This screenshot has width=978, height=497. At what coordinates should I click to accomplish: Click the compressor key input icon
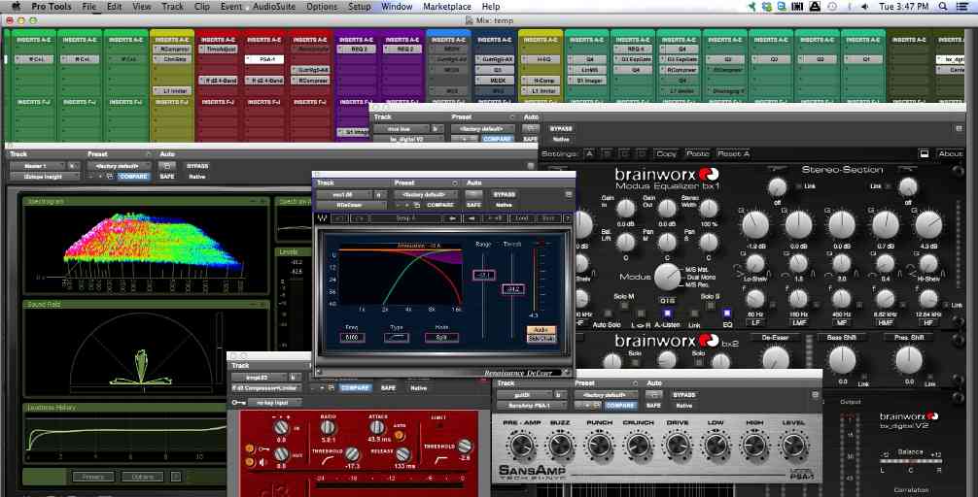[238, 403]
